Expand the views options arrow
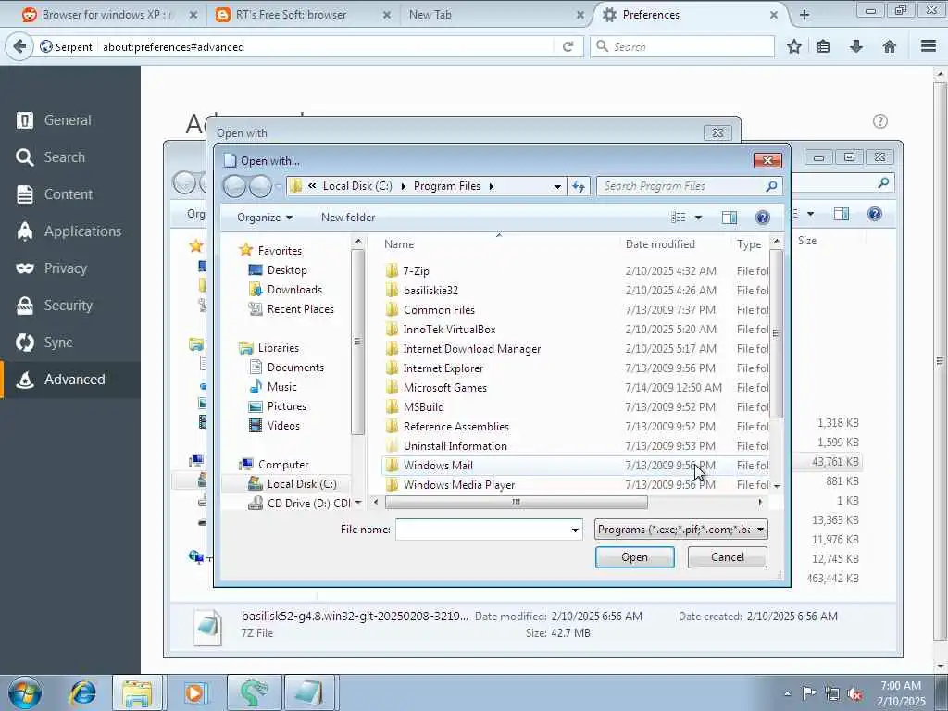Screen dimensions: 948x711 tap(698, 217)
